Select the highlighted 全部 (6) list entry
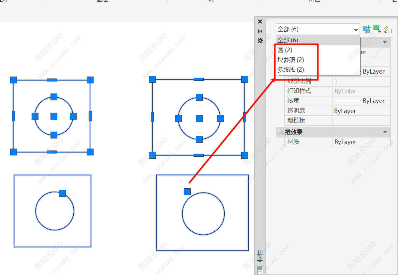This screenshot has width=398, height=275. click(288, 40)
